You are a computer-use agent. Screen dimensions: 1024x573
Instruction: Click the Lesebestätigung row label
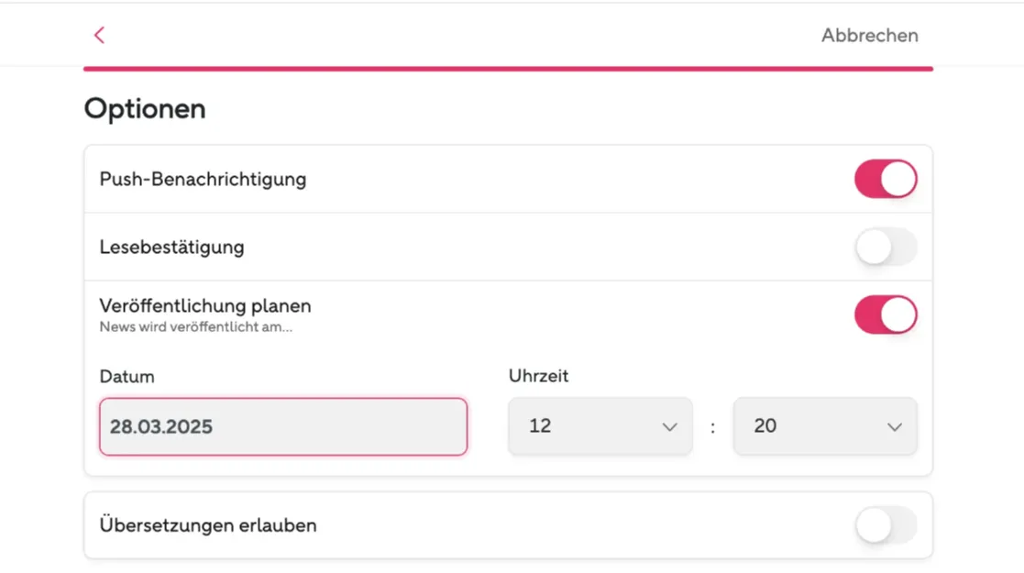tap(171, 247)
